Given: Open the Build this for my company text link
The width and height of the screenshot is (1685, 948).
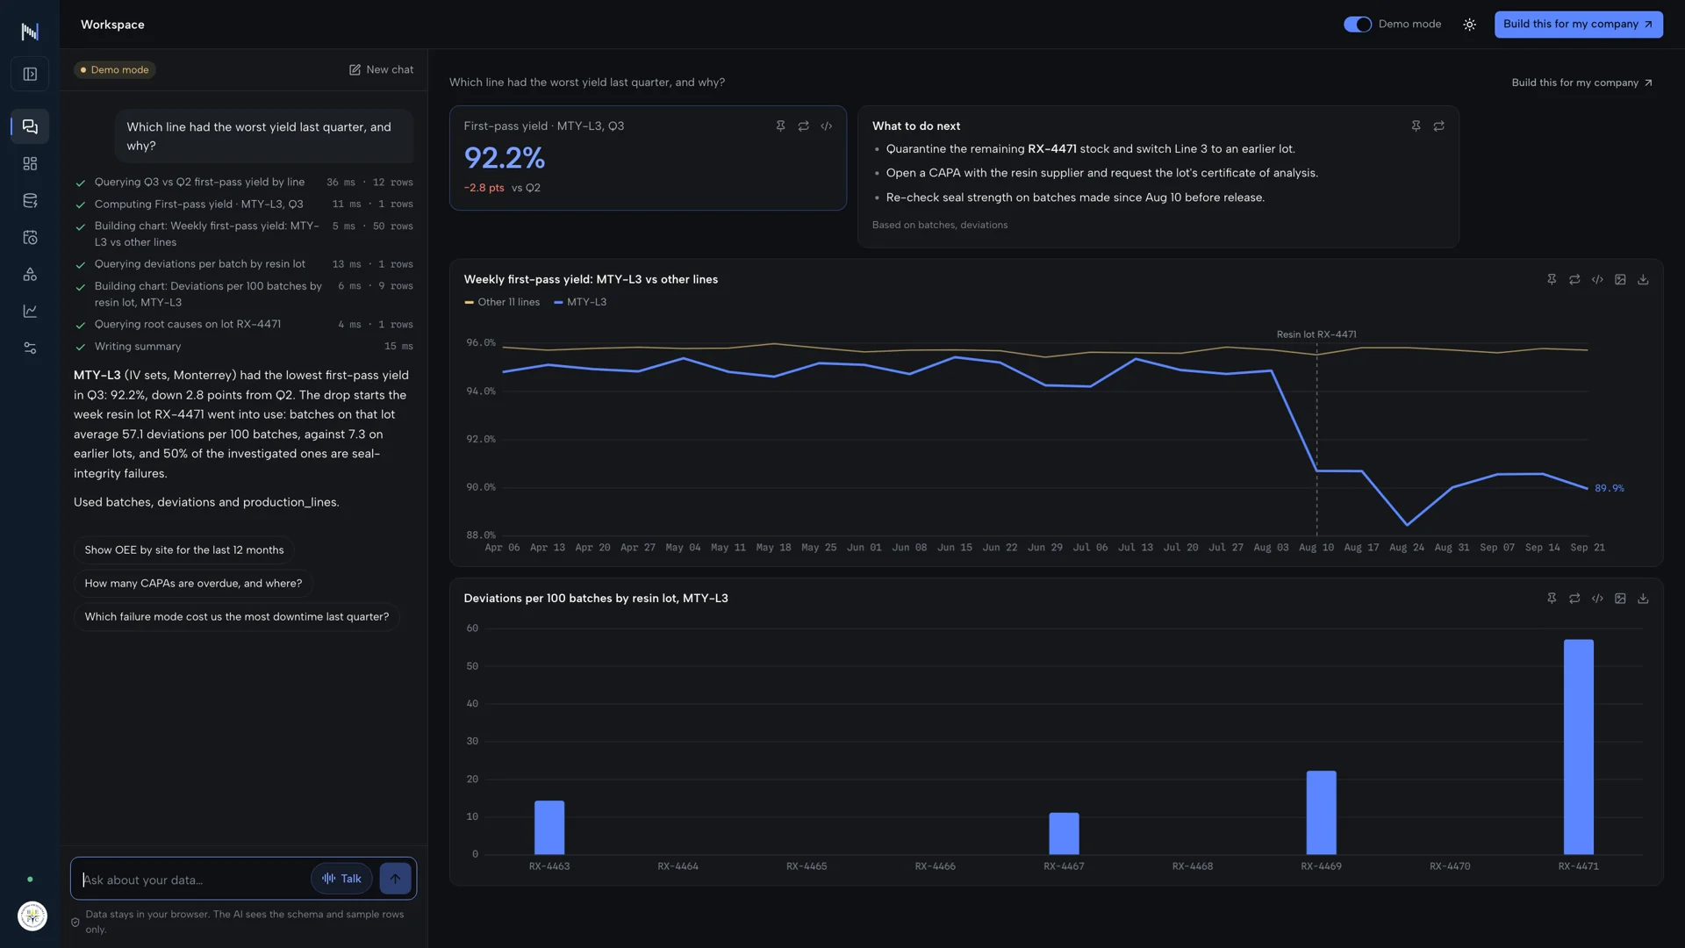Looking at the screenshot, I should tap(1581, 83).
